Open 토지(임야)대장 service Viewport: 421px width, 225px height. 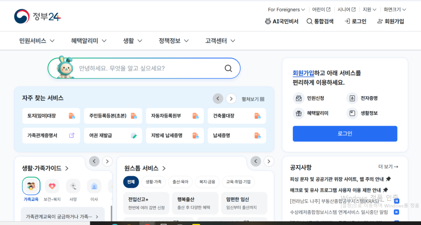click(51, 116)
